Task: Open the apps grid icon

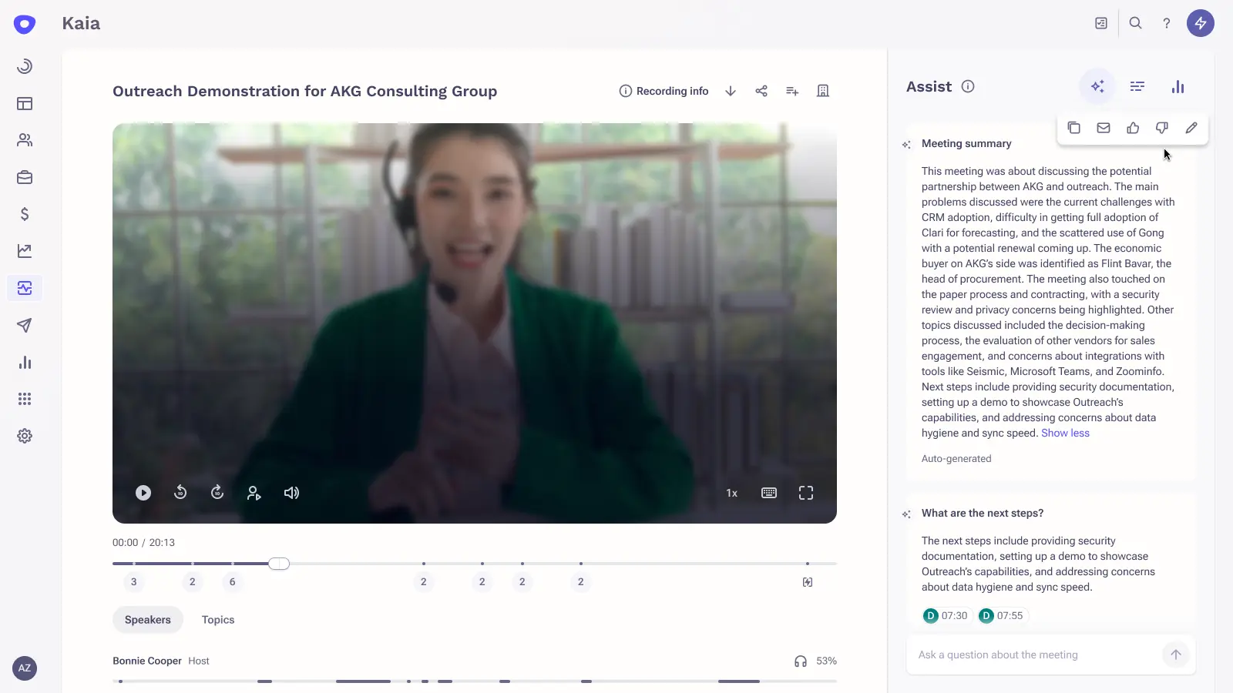Action: [x=25, y=399]
